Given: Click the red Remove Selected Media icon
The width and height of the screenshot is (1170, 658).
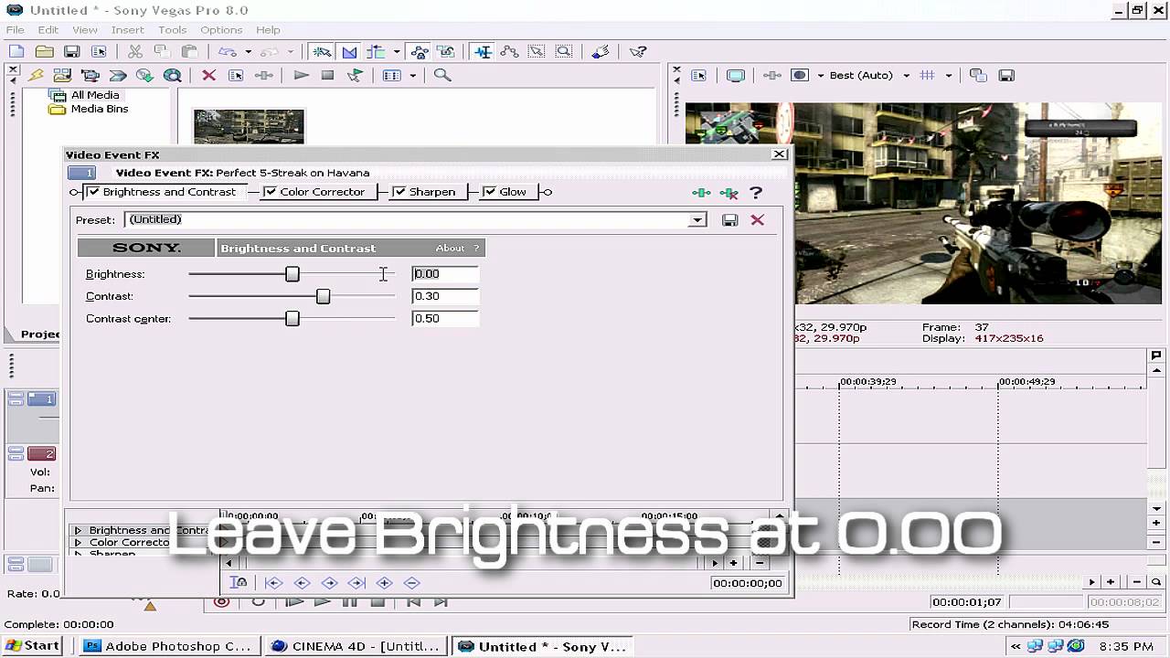Looking at the screenshot, I should pos(208,75).
